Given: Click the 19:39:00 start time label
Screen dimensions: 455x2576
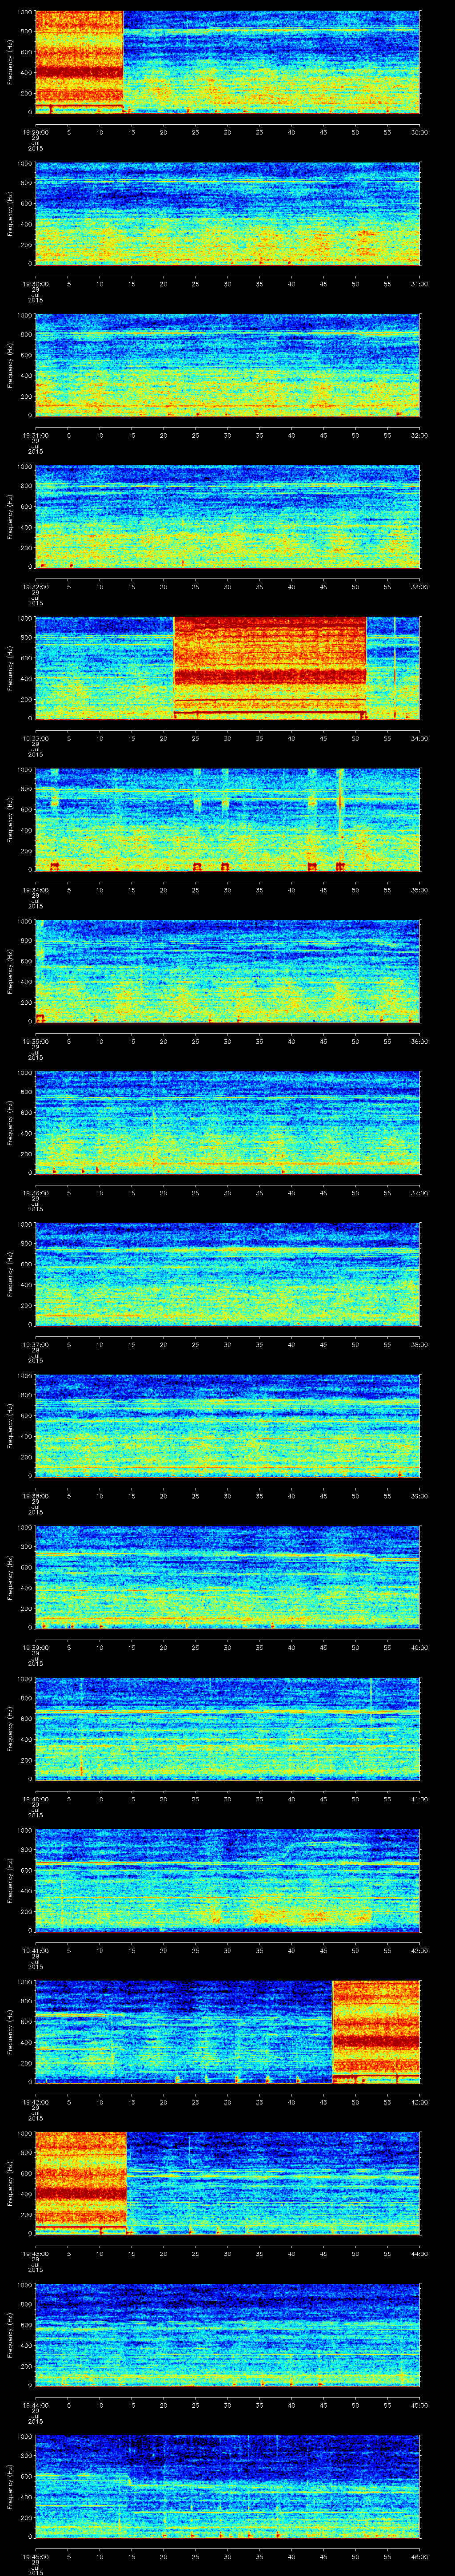Looking at the screenshot, I should pos(35,1647).
